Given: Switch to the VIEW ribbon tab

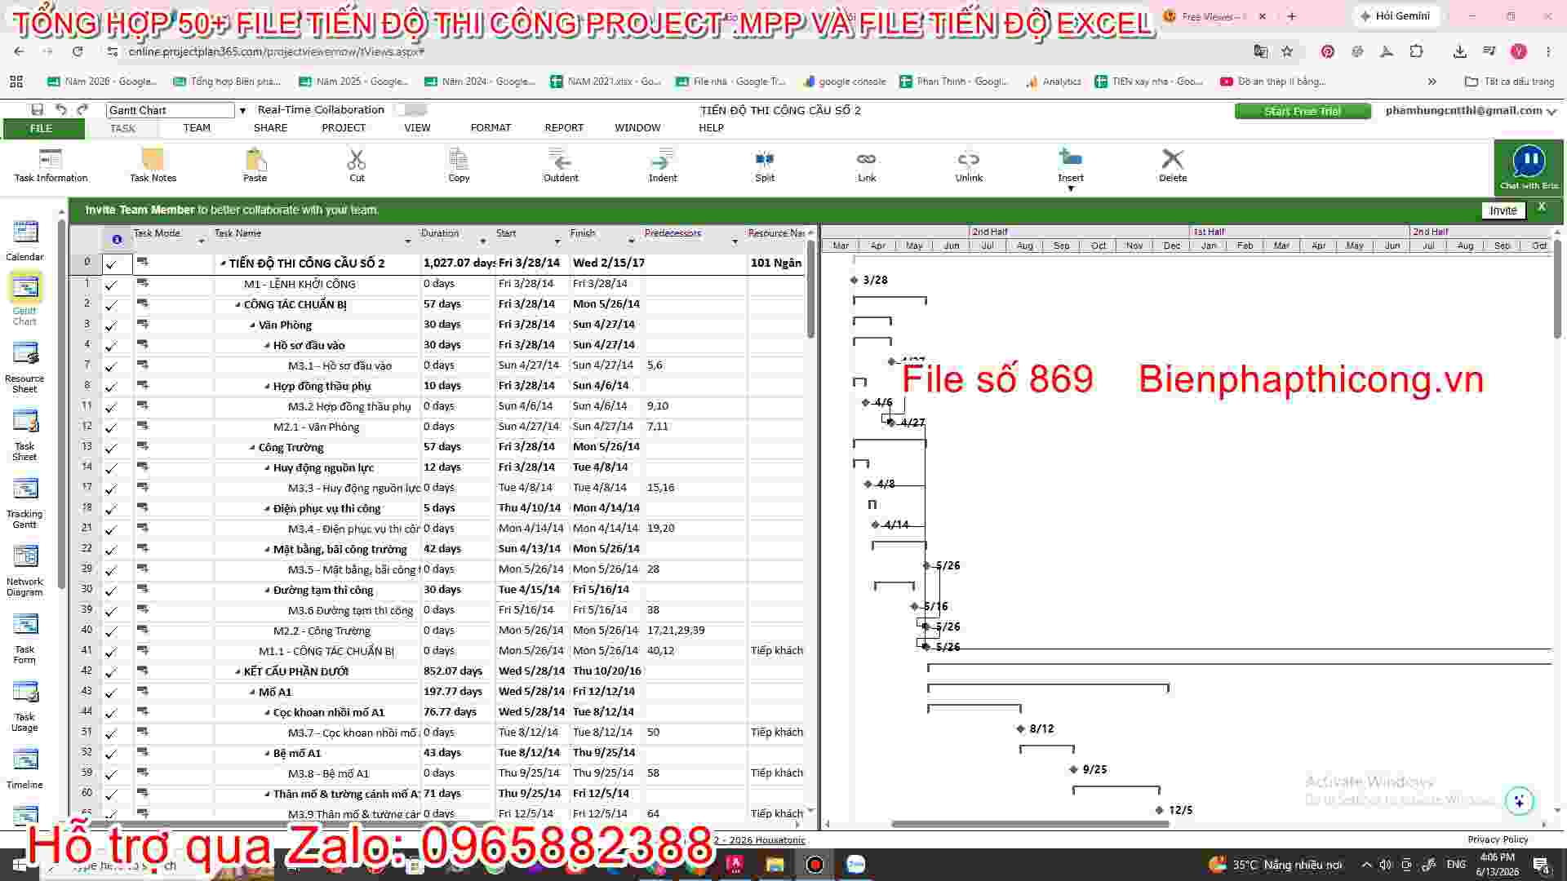Looking at the screenshot, I should (x=417, y=128).
